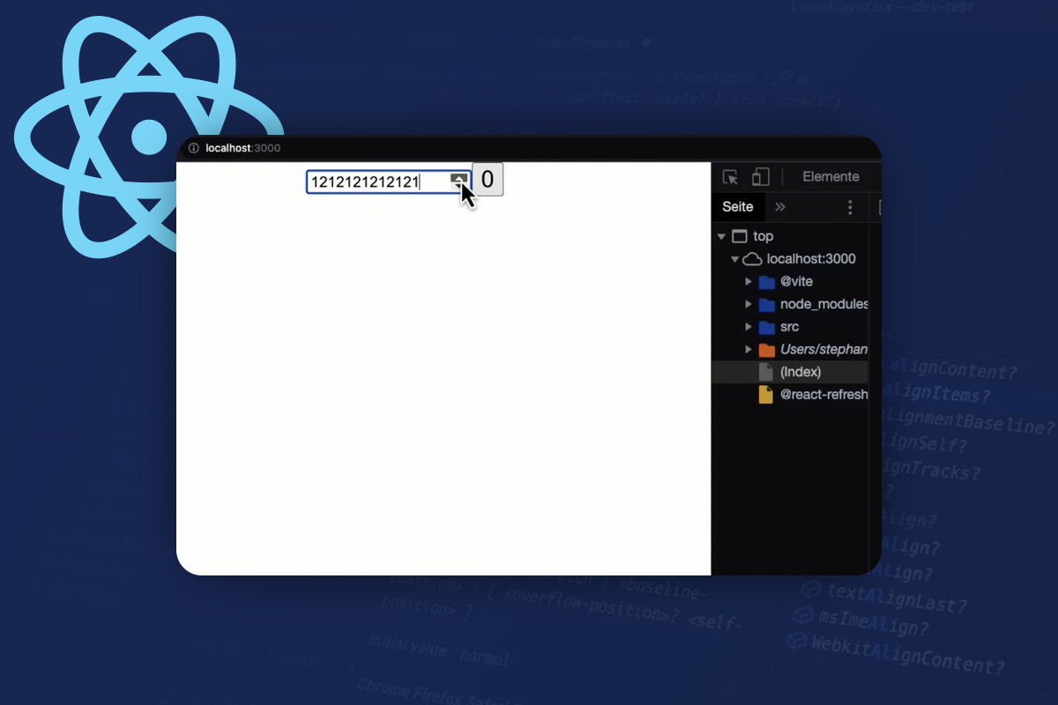1058x705 pixels.
Task: Expand the @vite folder
Action: coord(749,282)
